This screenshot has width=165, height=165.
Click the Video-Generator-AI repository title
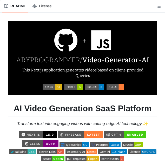[116, 60]
